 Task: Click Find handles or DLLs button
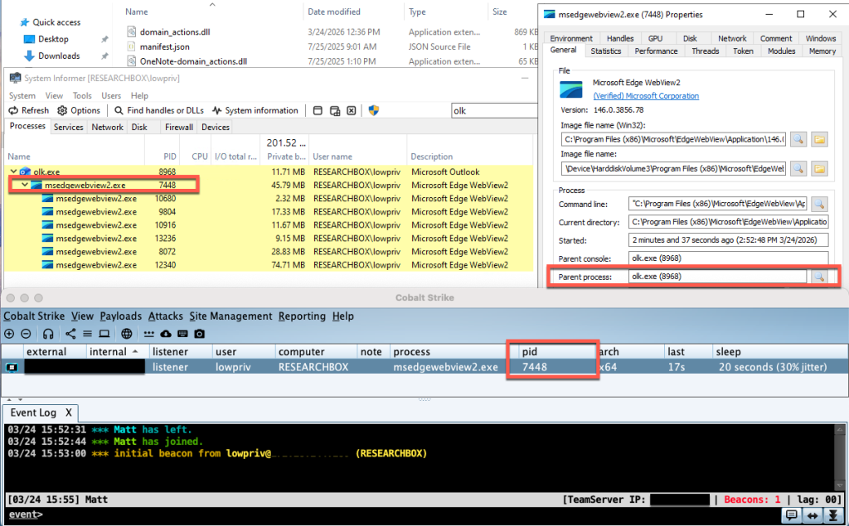159,110
